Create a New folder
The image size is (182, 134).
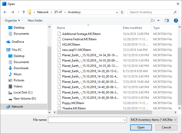[x=35, y=21]
